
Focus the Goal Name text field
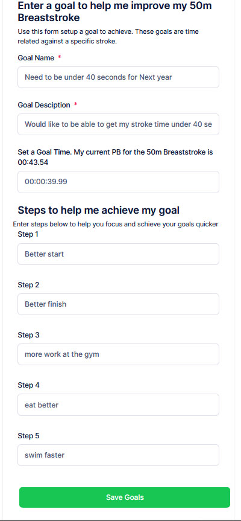click(118, 77)
